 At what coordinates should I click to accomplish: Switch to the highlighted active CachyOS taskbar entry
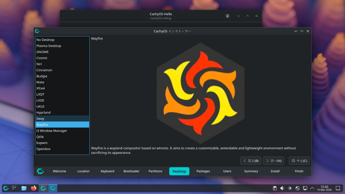53,188
